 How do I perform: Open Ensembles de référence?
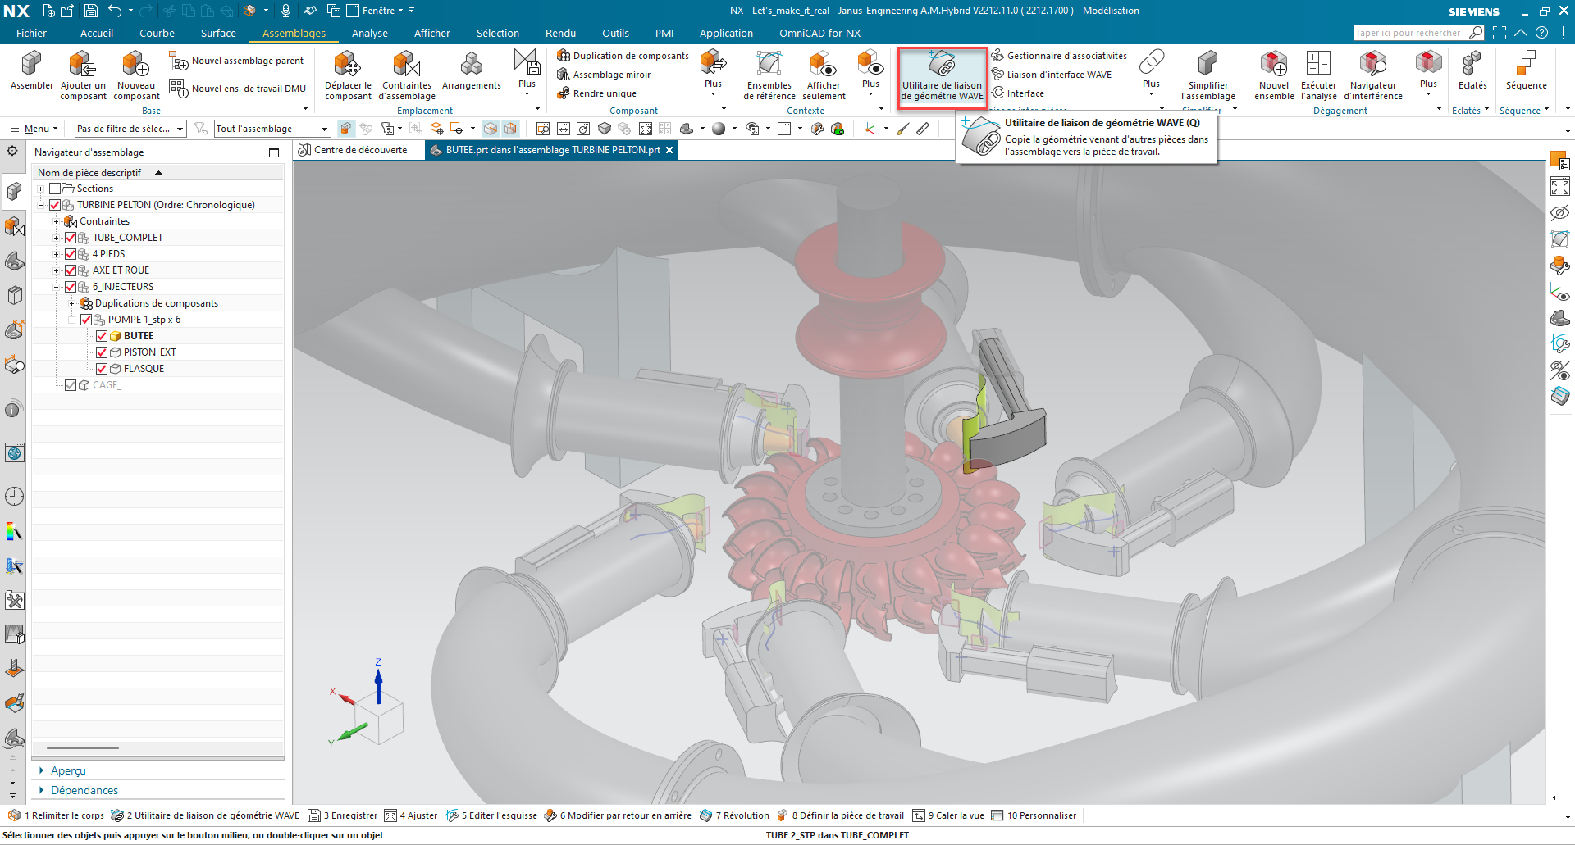pos(769,75)
